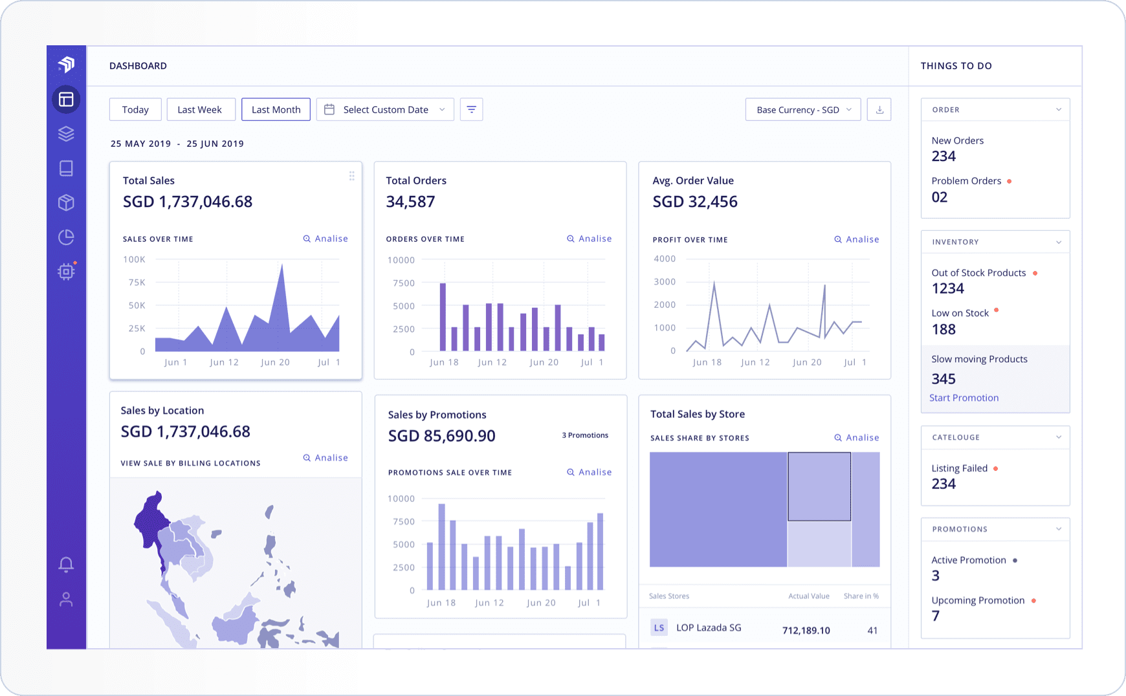The width and height of the screenshot is (1126, 696).
Task: Open the dashboard layout icon in sidebar
Action: [66, 100]
